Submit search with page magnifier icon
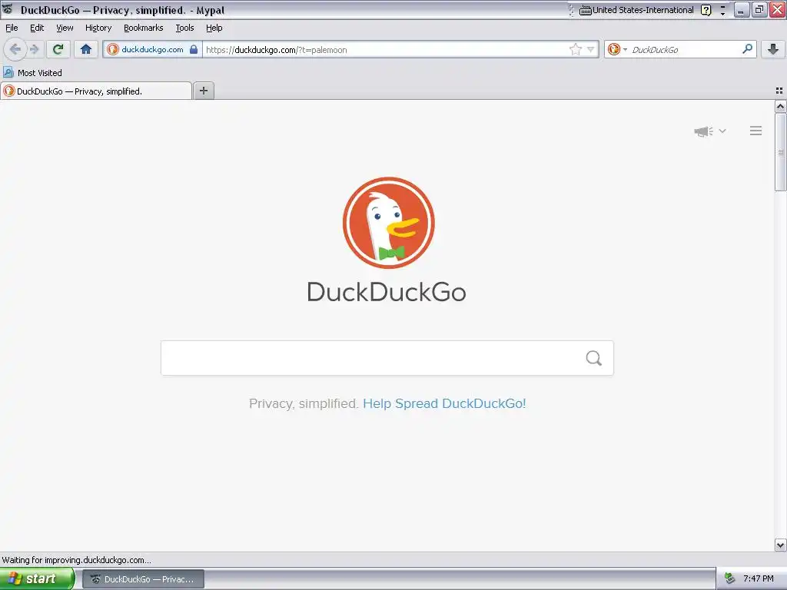 [594, 358]
